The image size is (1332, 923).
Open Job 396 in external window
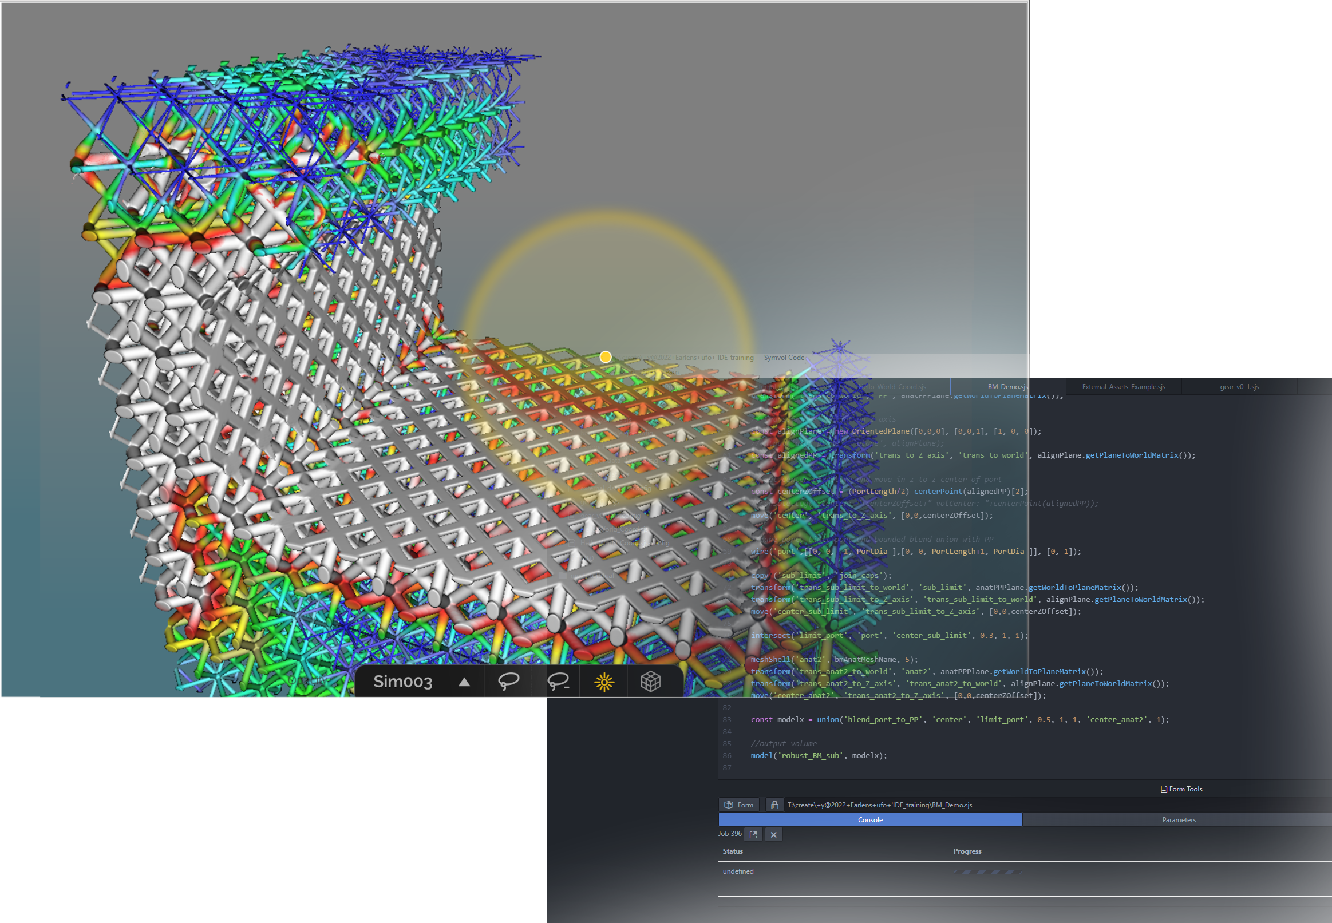[x=753, y=834]
